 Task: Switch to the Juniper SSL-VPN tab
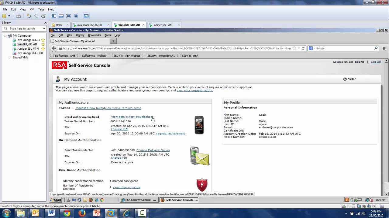tap(164, 25)
